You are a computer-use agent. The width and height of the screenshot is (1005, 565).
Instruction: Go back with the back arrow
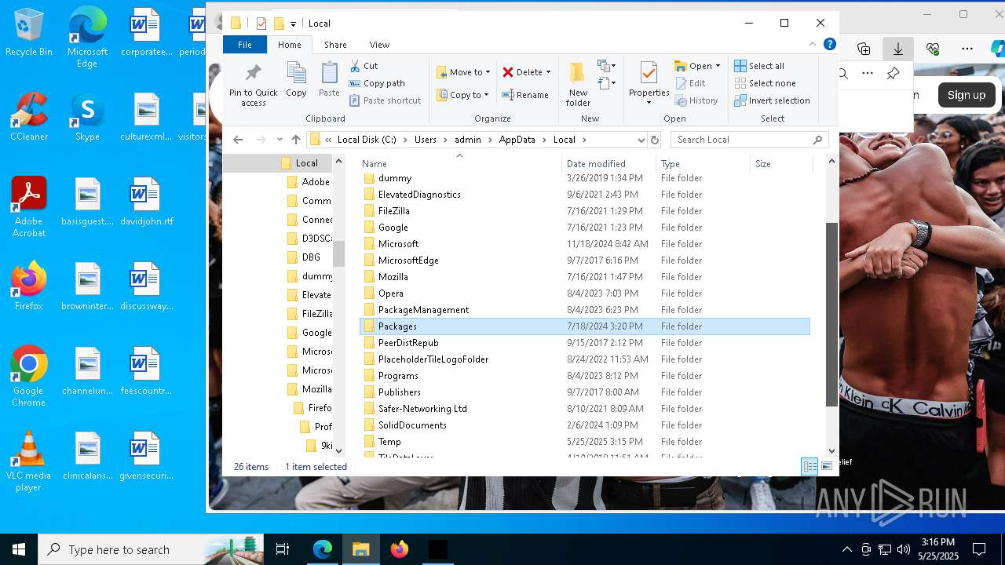238,140
